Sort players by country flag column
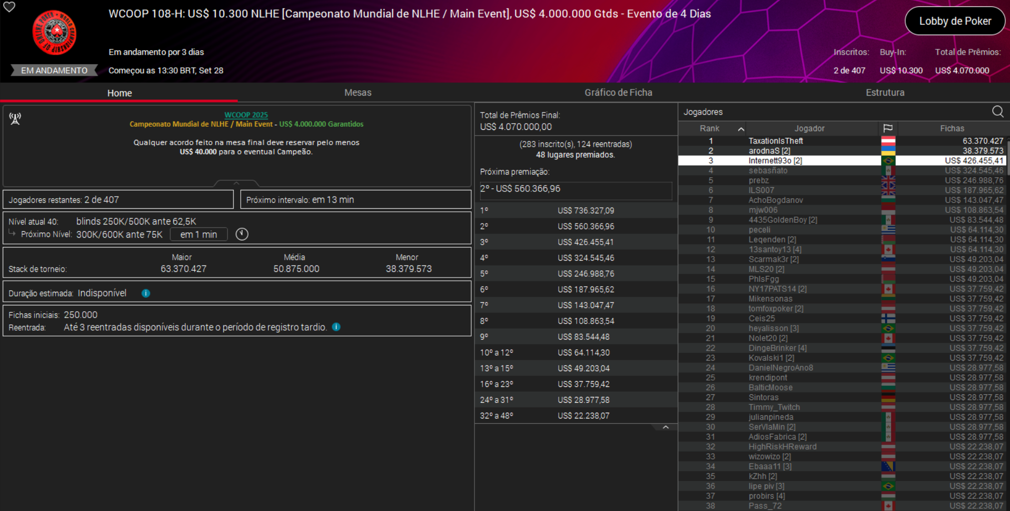 (x=888, y=128)
